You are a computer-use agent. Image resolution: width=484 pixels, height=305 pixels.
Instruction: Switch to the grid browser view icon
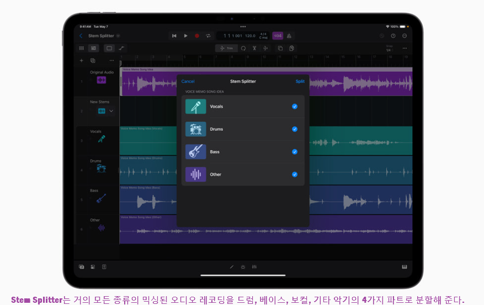pyautogui.click(x=82, y=48)
